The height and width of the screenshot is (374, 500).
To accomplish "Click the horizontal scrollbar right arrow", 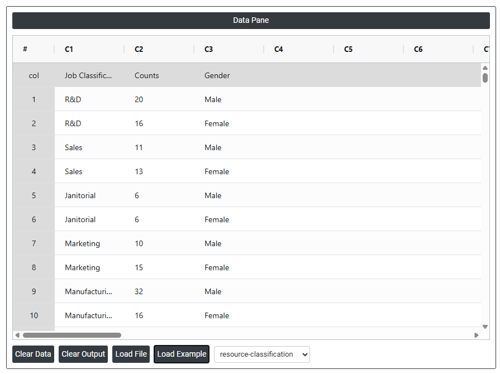I will [477, 335].
